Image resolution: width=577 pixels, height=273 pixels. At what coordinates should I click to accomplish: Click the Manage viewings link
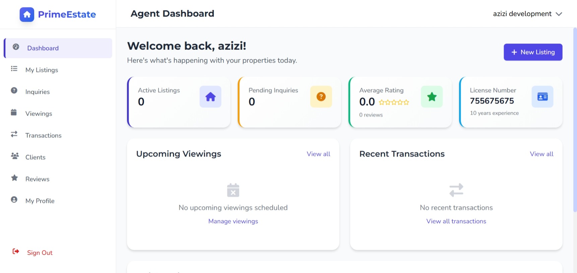(233, 221)
